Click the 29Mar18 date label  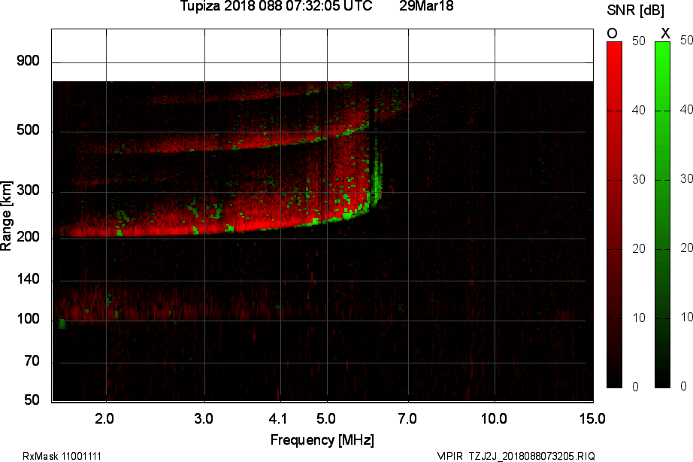tap(426, 6)
